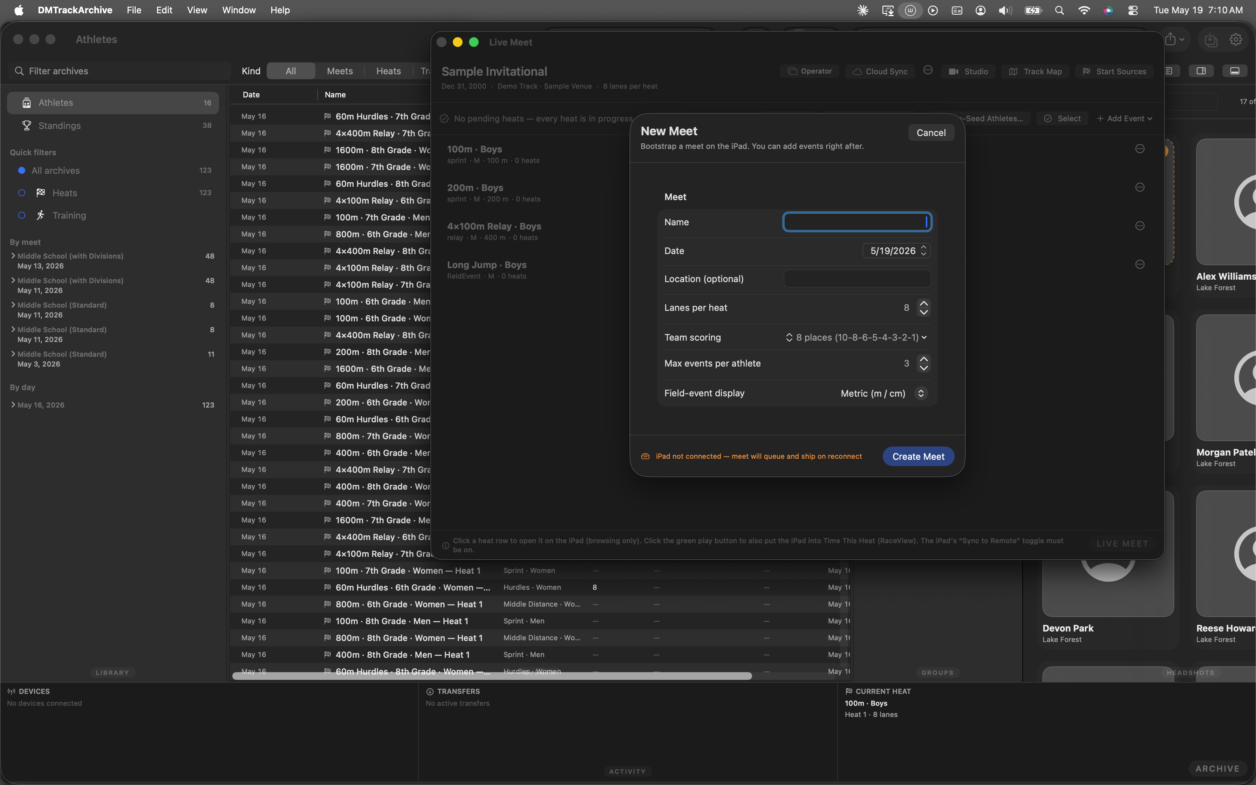This screenshot has width=1256, height=785.
Task: Open Cloud Sync in Live Meet toolbar
Action: tap(880, 71)
